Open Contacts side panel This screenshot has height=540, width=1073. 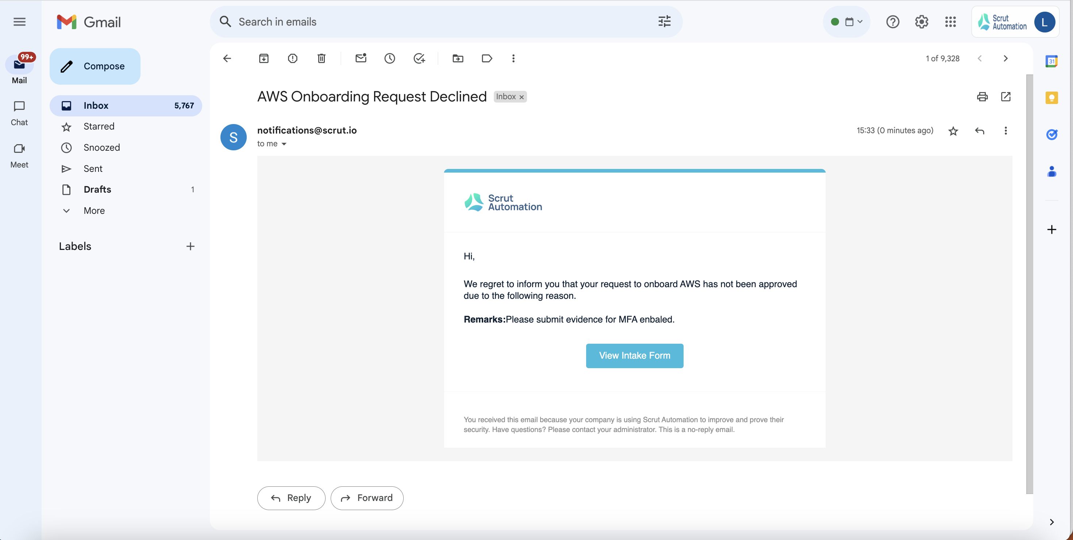[x=1051, y=171]
